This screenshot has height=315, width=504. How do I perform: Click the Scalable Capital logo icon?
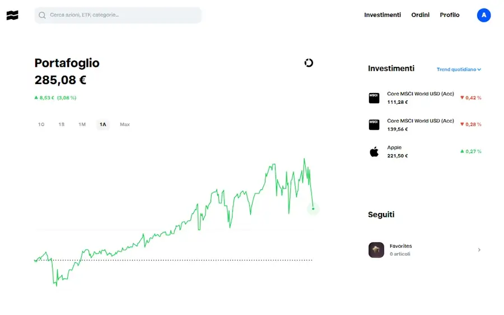click(x=12, y=16)
